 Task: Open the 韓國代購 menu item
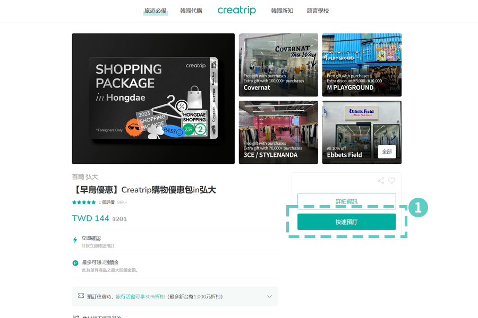click(191, 10)
